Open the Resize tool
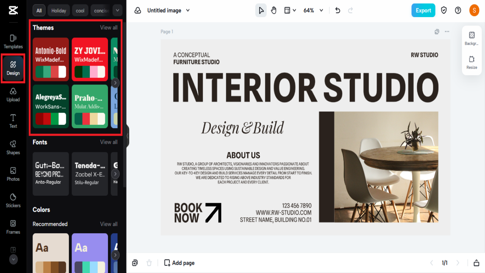The width and height of the screenshot is (485, 273). coord(472,63)
